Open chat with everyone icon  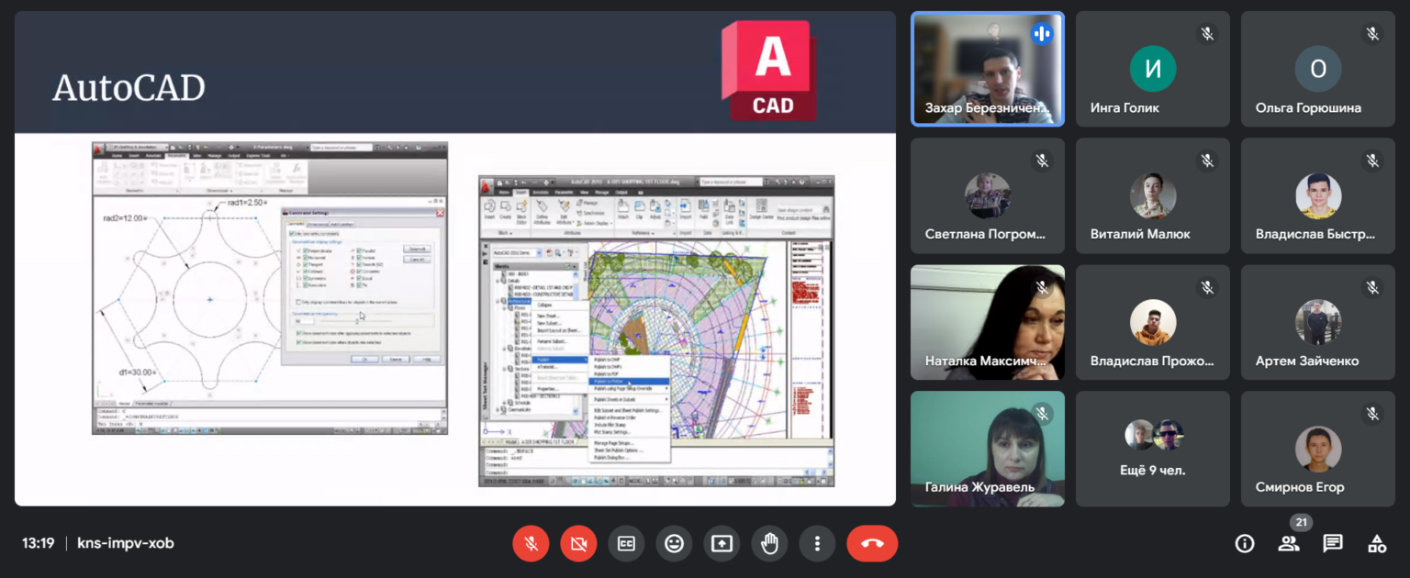pos(1333,543)
